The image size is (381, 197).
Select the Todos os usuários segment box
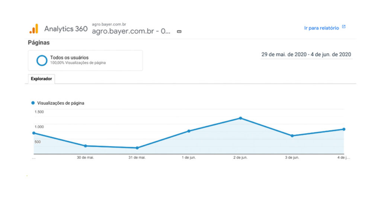(85, 60)
